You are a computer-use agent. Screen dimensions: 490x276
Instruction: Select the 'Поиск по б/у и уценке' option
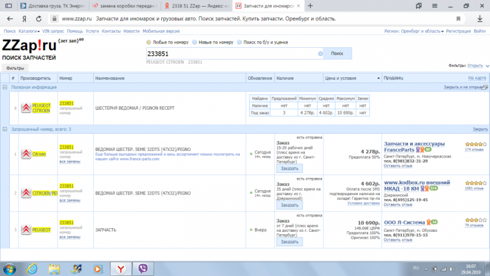coord(239,42)
